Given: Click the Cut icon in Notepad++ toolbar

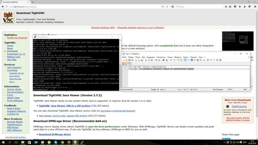Looking at the screenshot, I should (146, 60).
